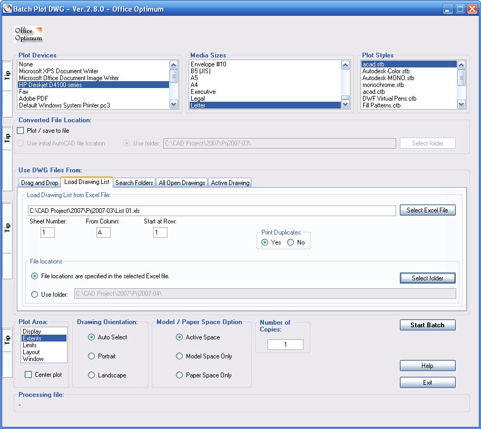Choose Paper Space Only option

click(x=179, y=375)
